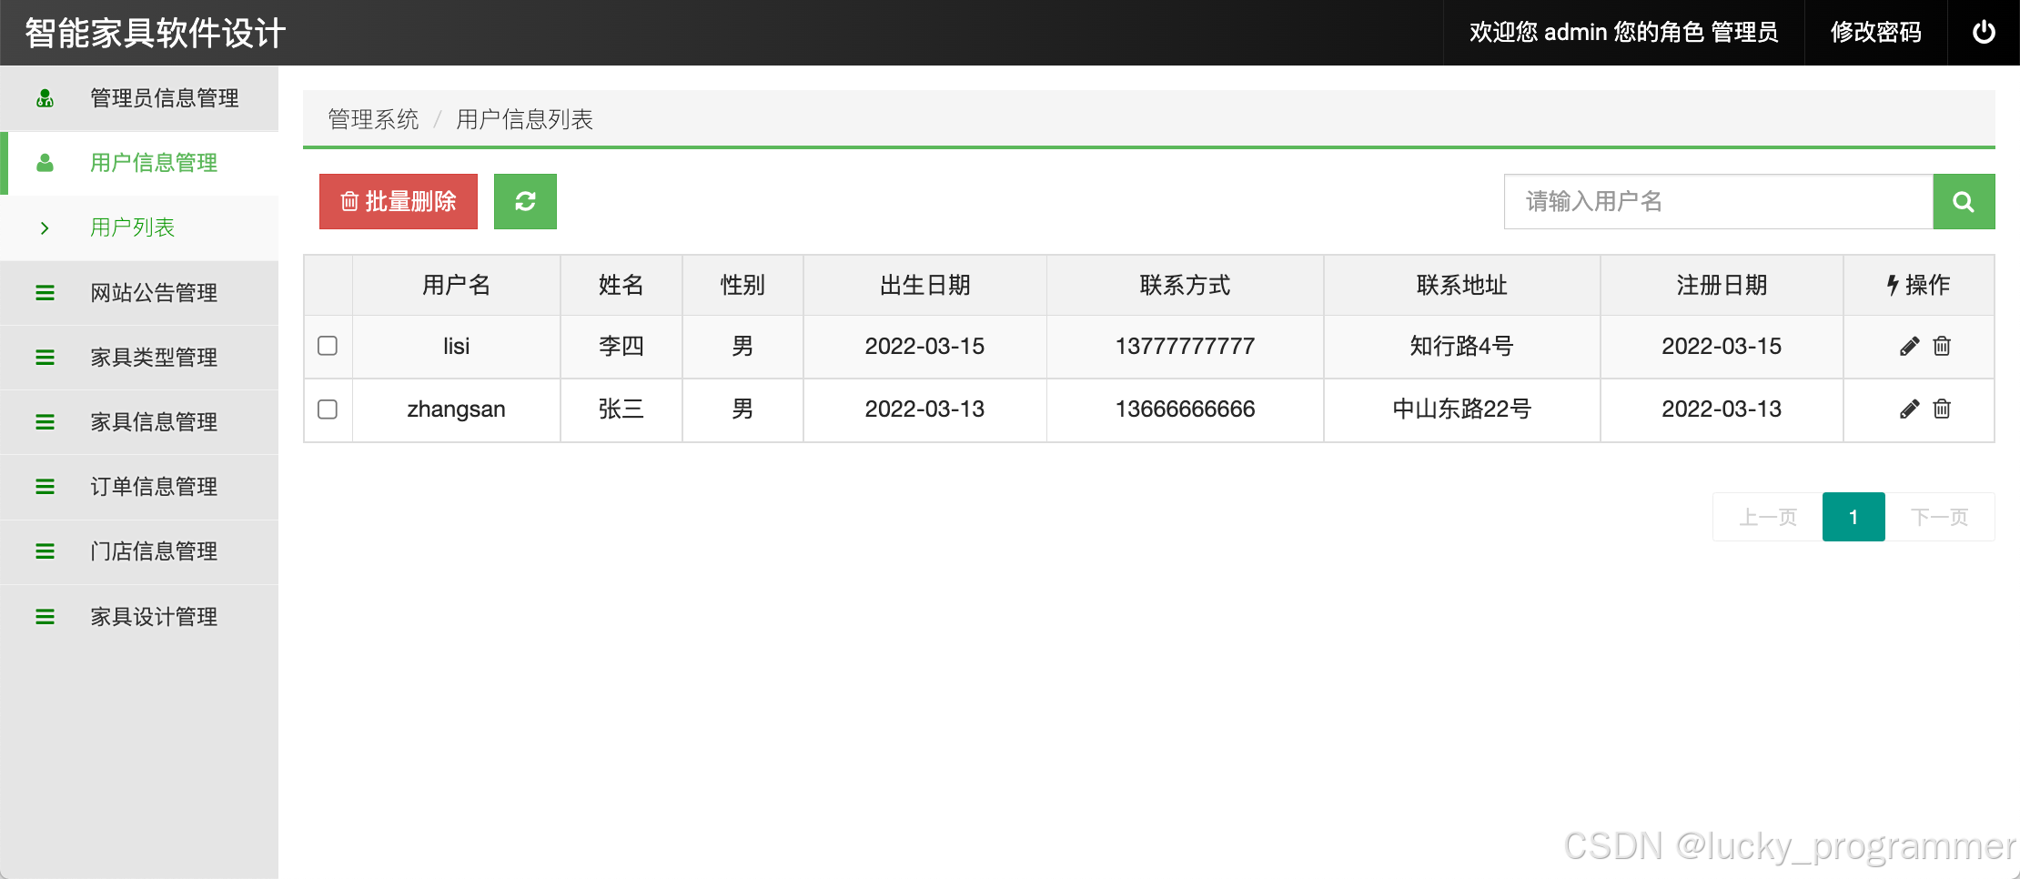Delete the lisi row trash icon
This screenshot has height=879, width=2020.
pyautogui.click(x=1942, y=346)
